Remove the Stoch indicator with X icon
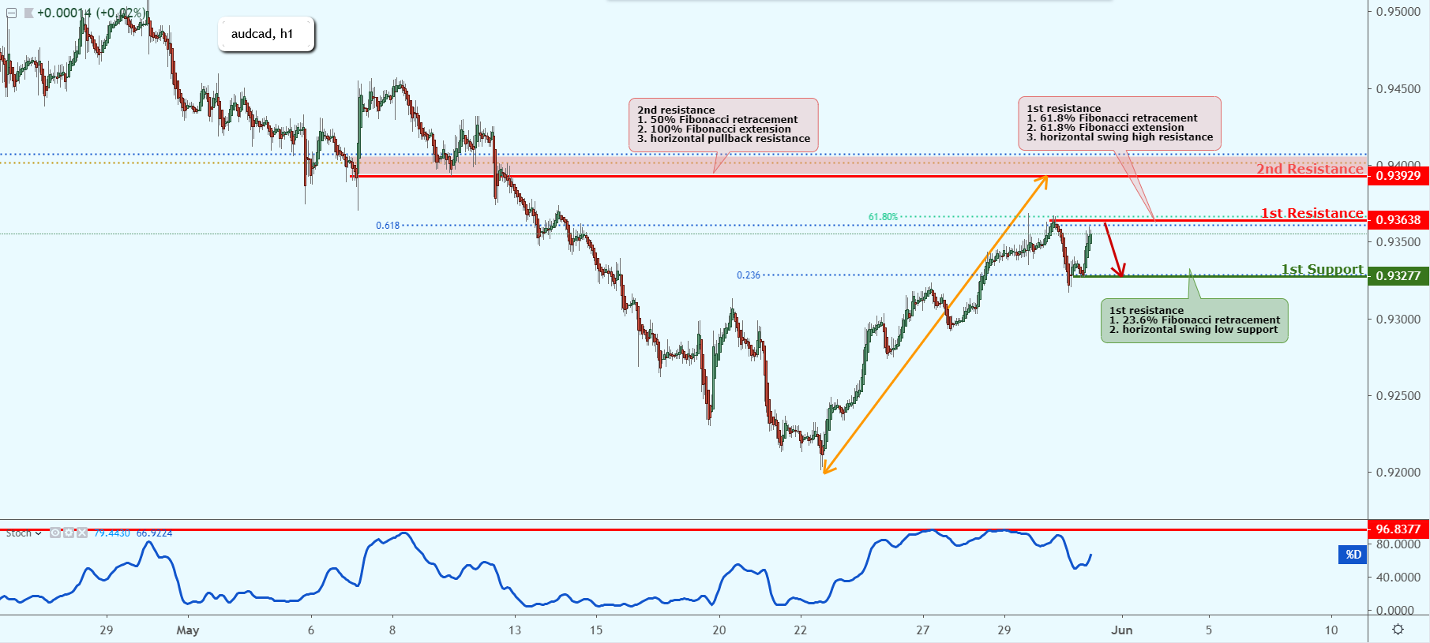Image resolution: width=1430 pixels, height=643 pixels. 82,533
